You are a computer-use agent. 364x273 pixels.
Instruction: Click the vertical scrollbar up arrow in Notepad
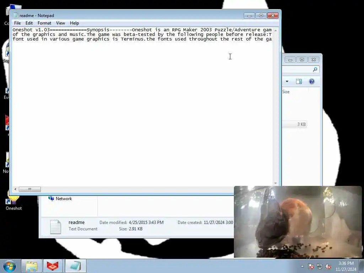(275, 31)
